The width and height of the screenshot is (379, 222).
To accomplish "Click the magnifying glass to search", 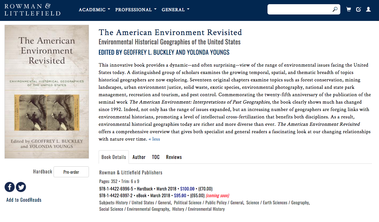I will 335,9.
